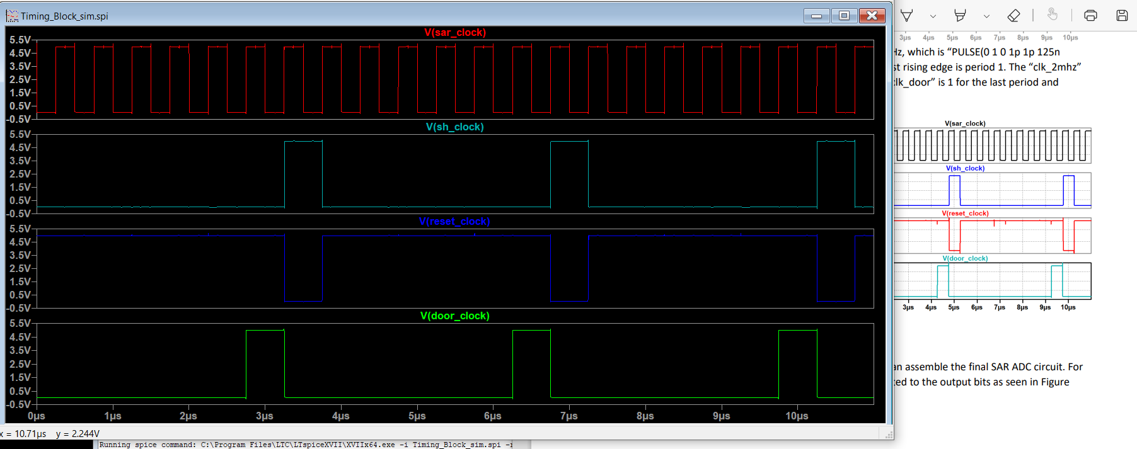Minimize the Timing_Block_sim.spi window

tap(816, 16)
